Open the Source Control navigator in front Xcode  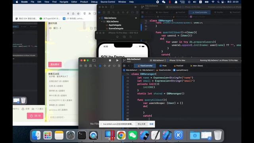tap(86, 66)
